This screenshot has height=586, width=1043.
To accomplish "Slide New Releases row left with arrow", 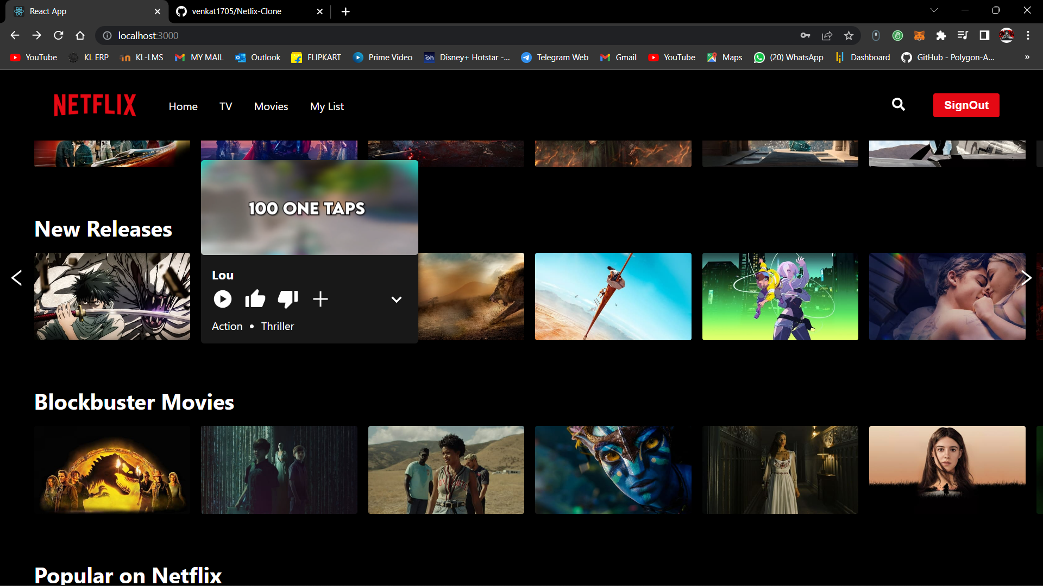I will [x=17, y=278].
